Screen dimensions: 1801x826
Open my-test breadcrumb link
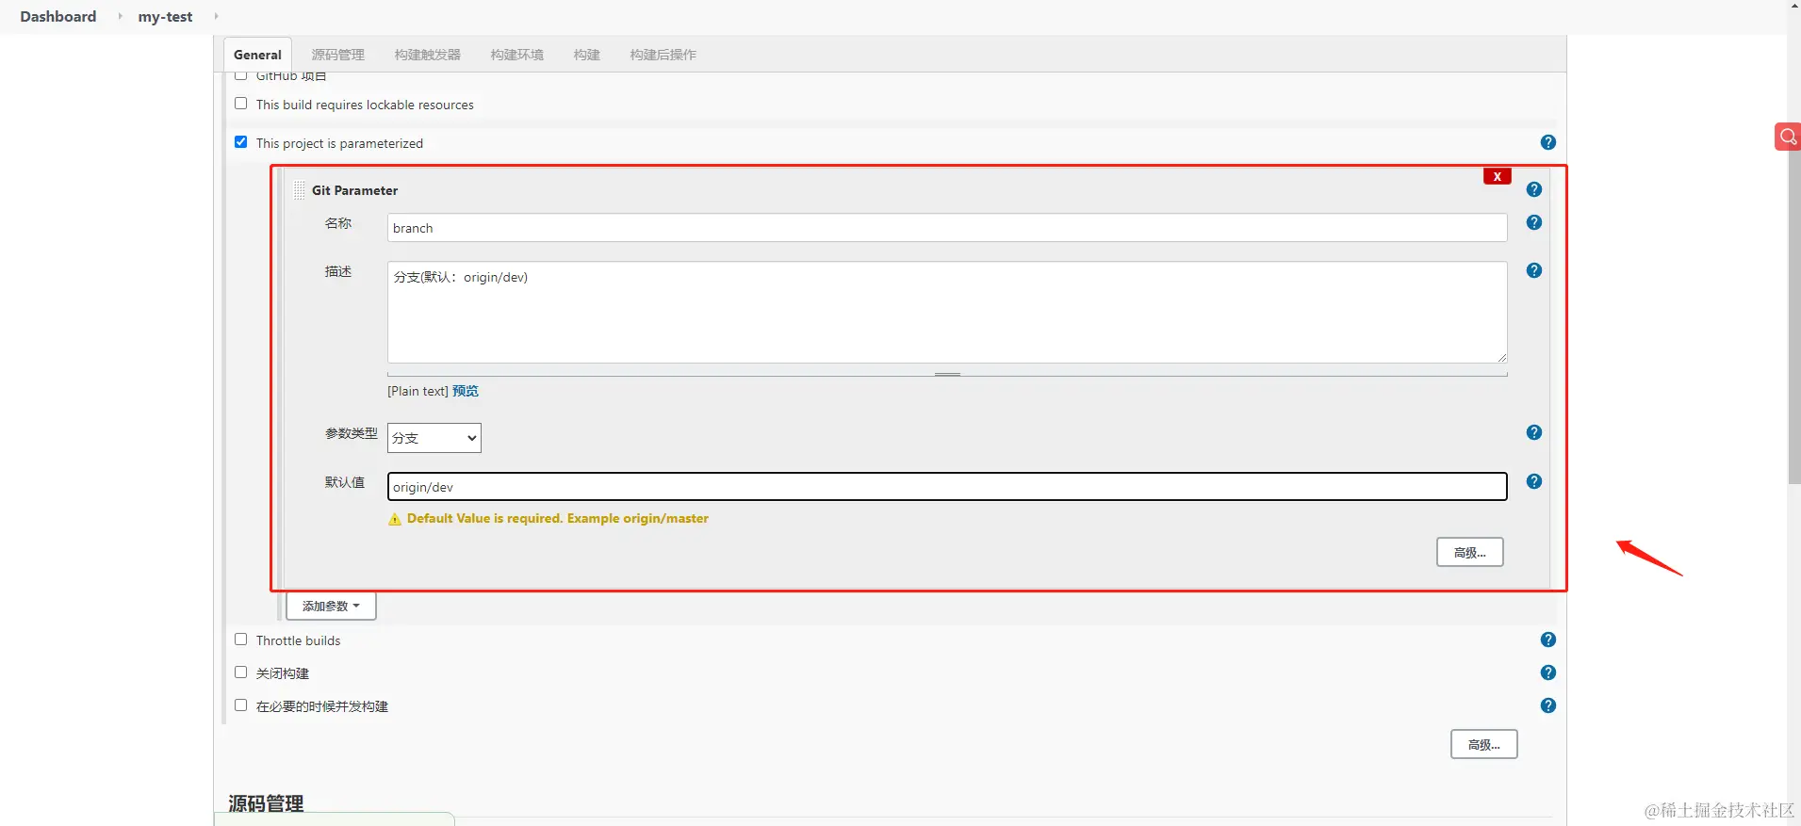point(165,16)
